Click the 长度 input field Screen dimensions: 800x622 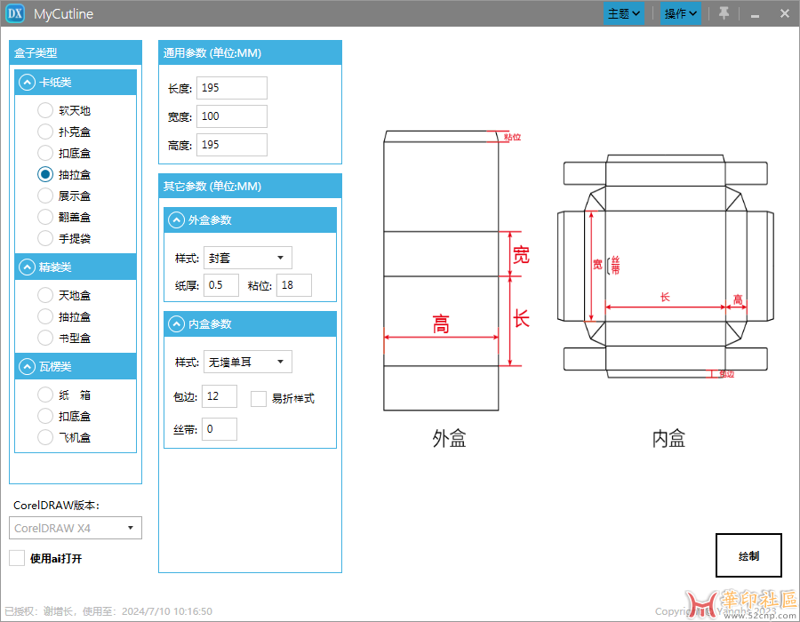(x=231, y=88)
